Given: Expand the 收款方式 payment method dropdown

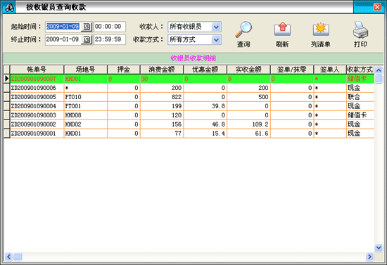Looking at the screenshot, I should pos(216,39).
